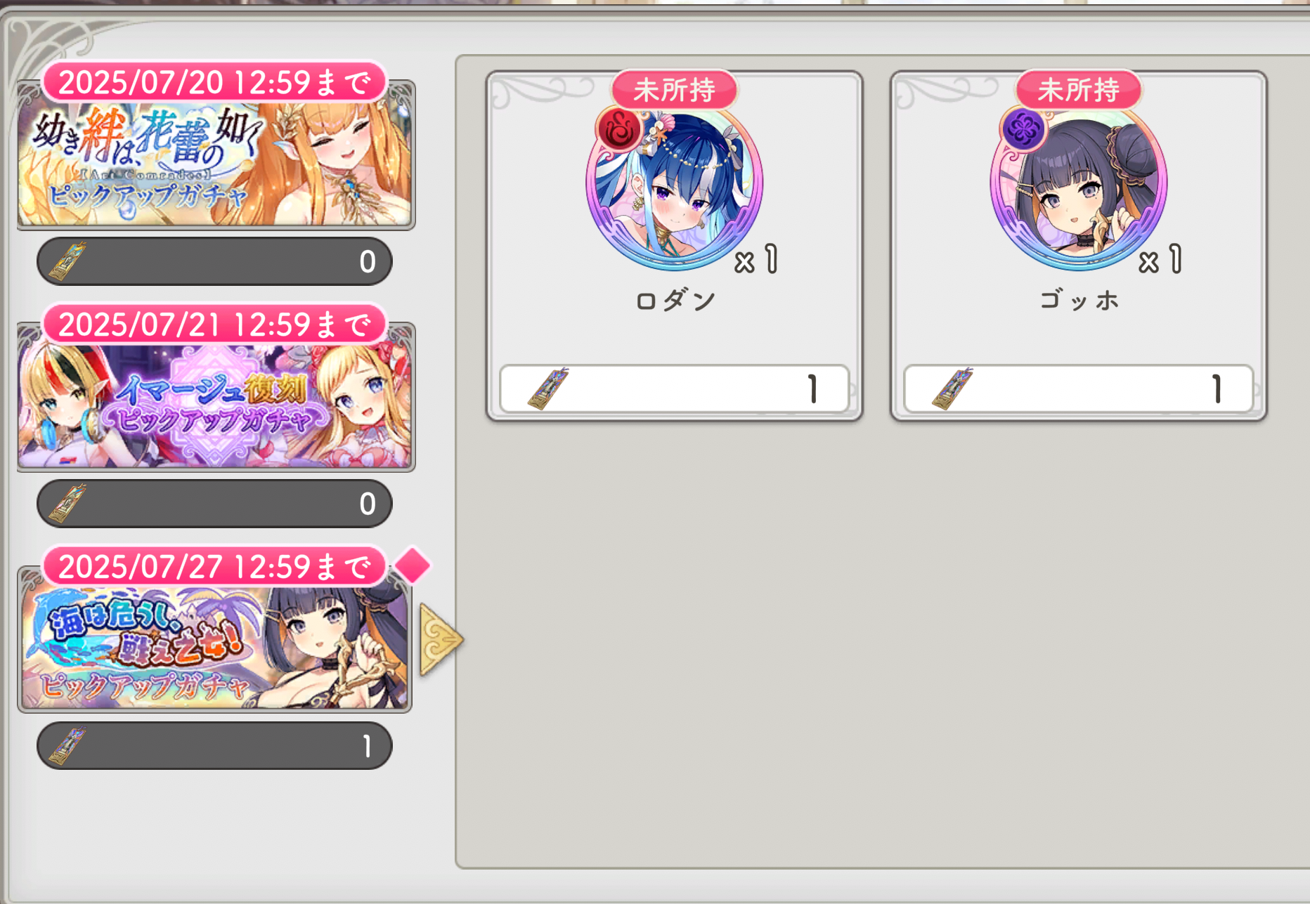Click the 未所持 badge above ゴッホ
The width and height of the screenshot is (1310, 904).
(x=1079, y=89)
